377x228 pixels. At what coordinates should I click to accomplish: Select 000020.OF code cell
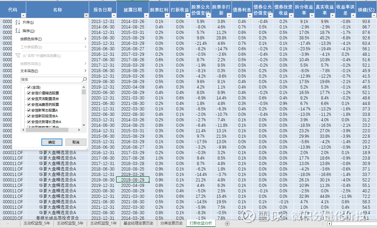coord(13,218)
